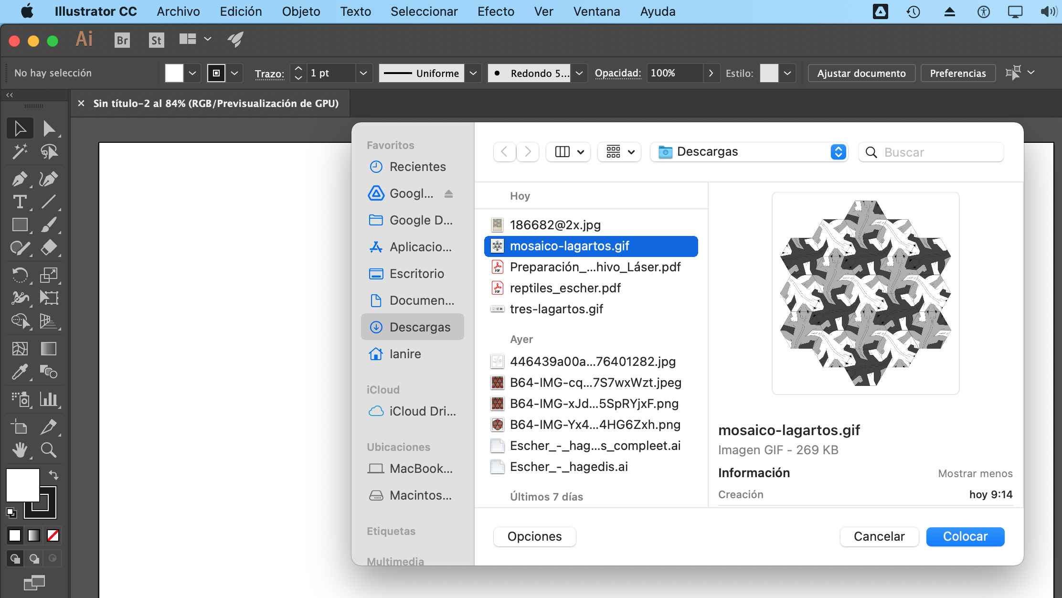Select the Paintbrush tool
This screenshot has width=1062, height=598.
tap(49, 224)
